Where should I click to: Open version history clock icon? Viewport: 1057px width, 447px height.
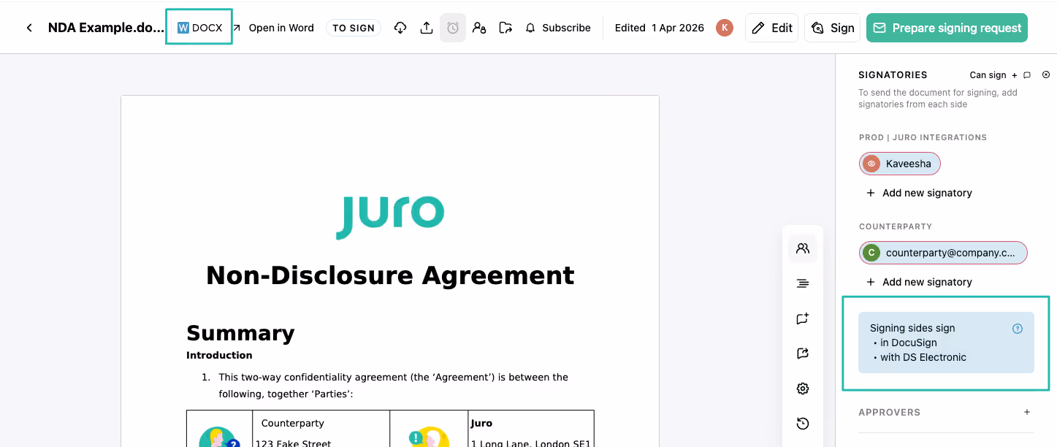pyautogui.click(x=803, y=424)
